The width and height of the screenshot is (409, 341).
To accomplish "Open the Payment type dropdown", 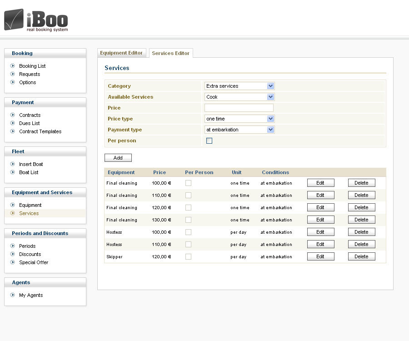I will tap(239, 130).
